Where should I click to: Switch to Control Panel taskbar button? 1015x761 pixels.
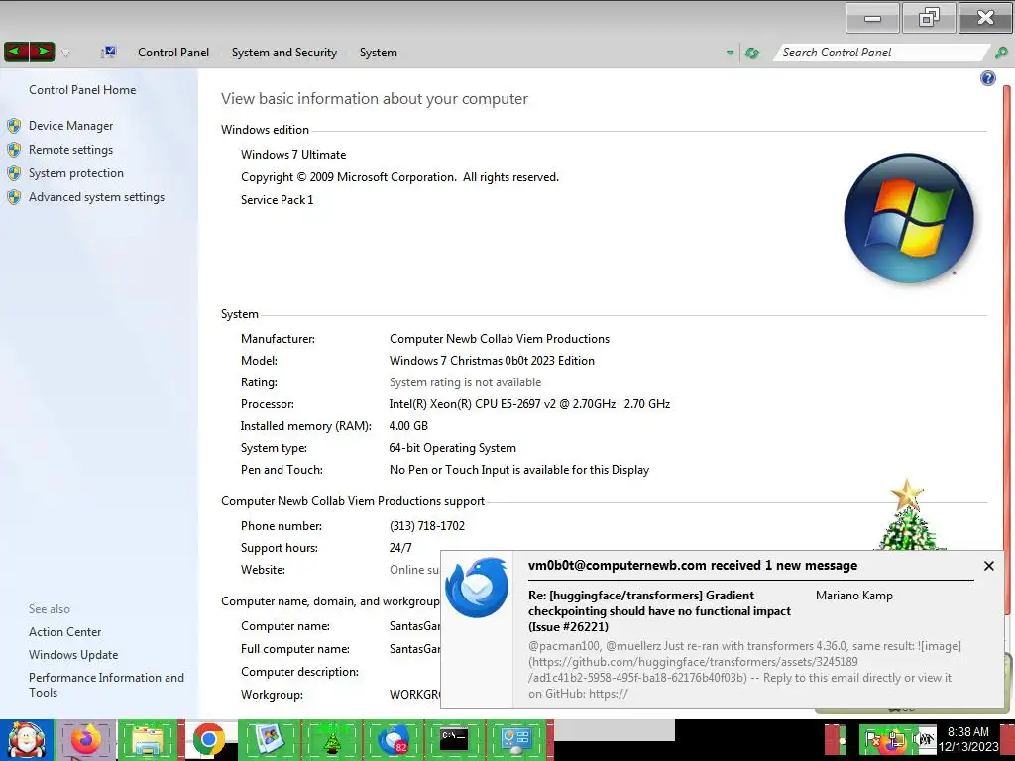click(515, 740)
